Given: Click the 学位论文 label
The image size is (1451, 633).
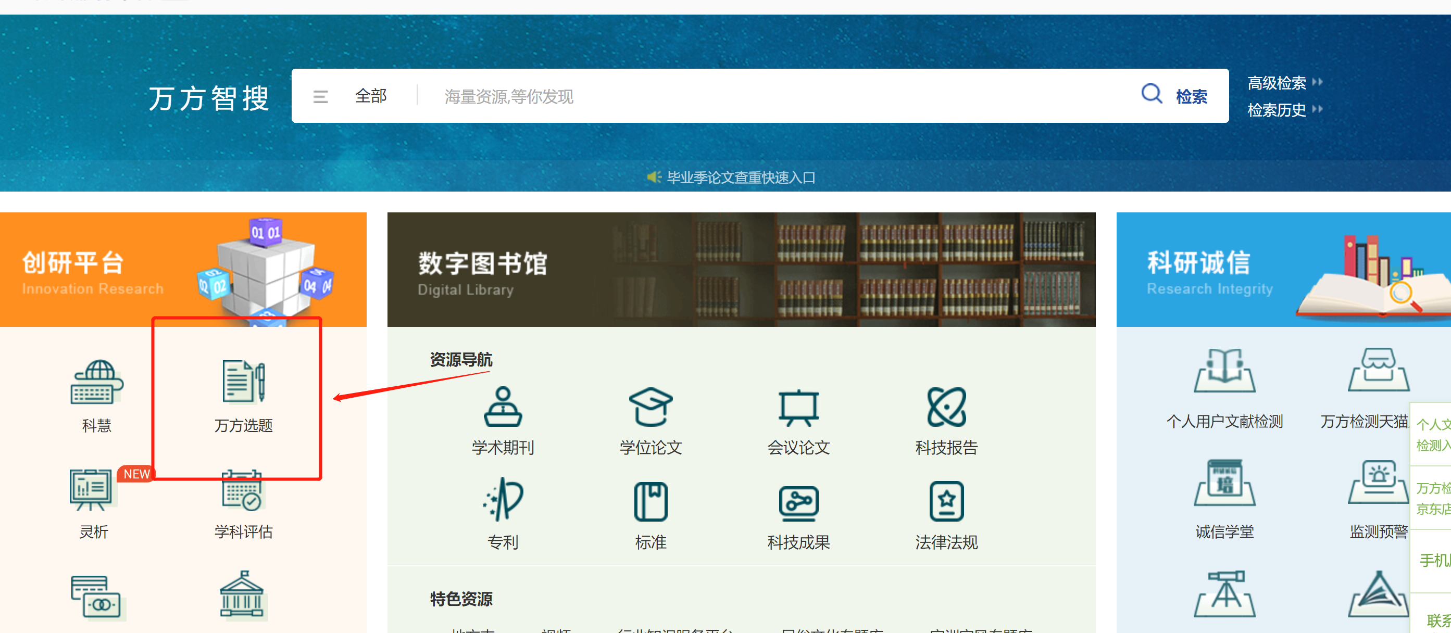Looking at the screenshot, I should pos(651,448).
